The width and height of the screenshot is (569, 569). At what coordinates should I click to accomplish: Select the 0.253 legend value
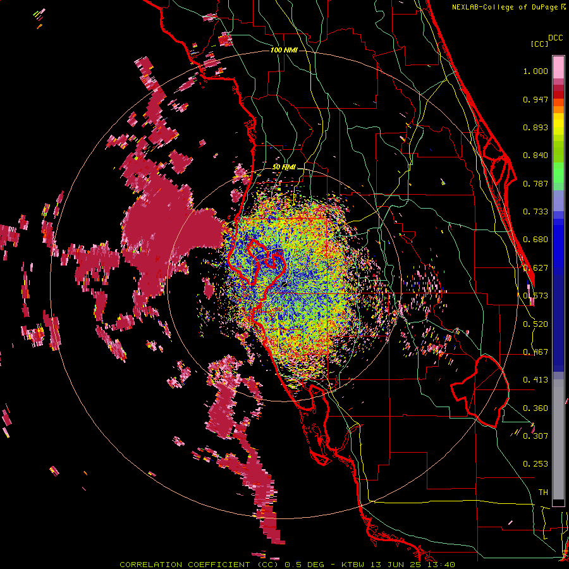(x=535, y=464)
